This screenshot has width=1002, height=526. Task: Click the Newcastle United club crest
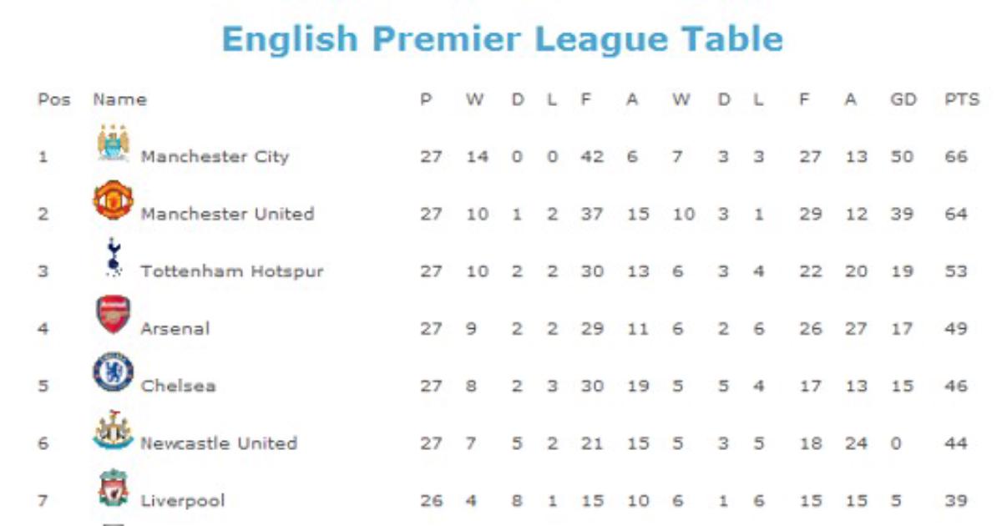tap(113, 430)
